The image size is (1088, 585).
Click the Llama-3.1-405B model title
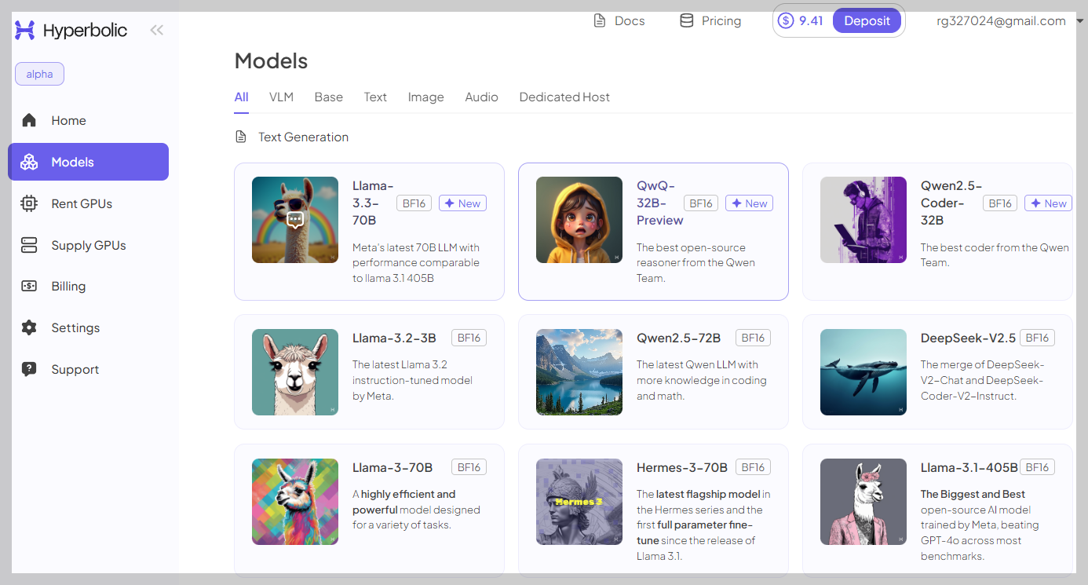(x=969, y=467)
